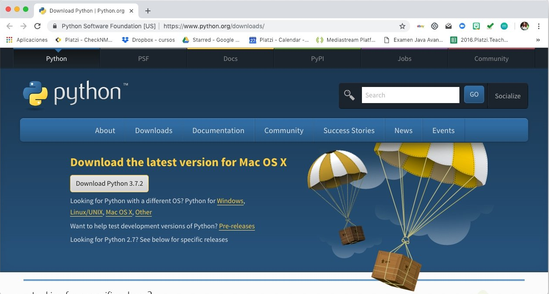Open the Mediastream Platform bookmark
This screenshot has height=294, width=549.
pyautogui.click(x=346, y=40)
